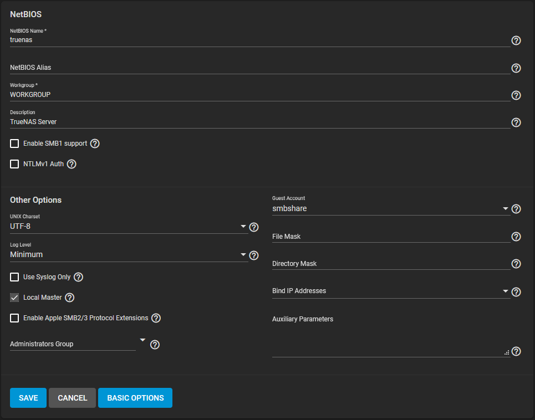The image size is (535, 420).
Task: Enable SMB1 support checkbox
Action: point(14,144)
